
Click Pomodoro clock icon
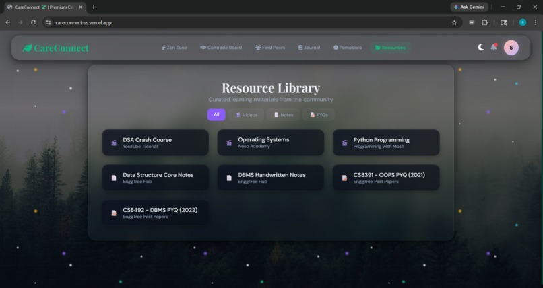(x=336, y=48)
